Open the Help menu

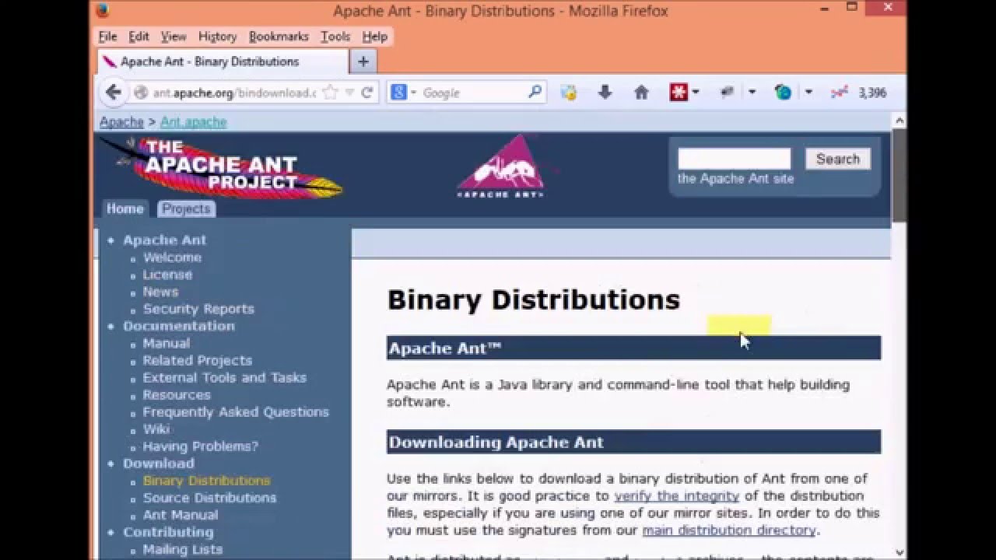pos(374,37)
